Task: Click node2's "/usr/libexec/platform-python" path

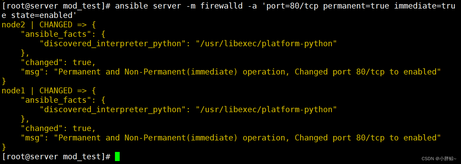Action: click(266, 44)
